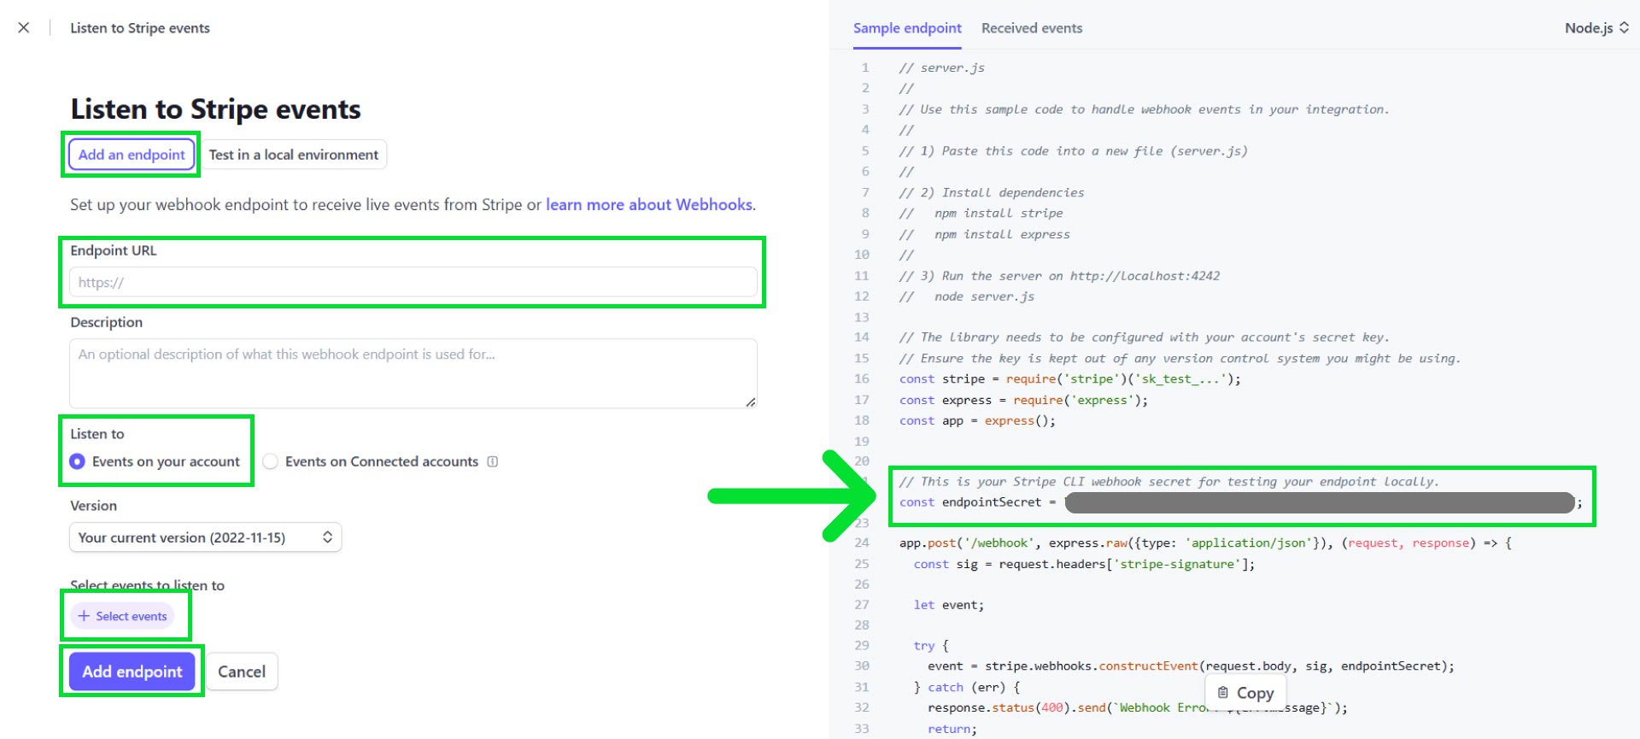Select the Add an endpoint tab
This screenshot has width=1640, height=739.
(132, 155)
